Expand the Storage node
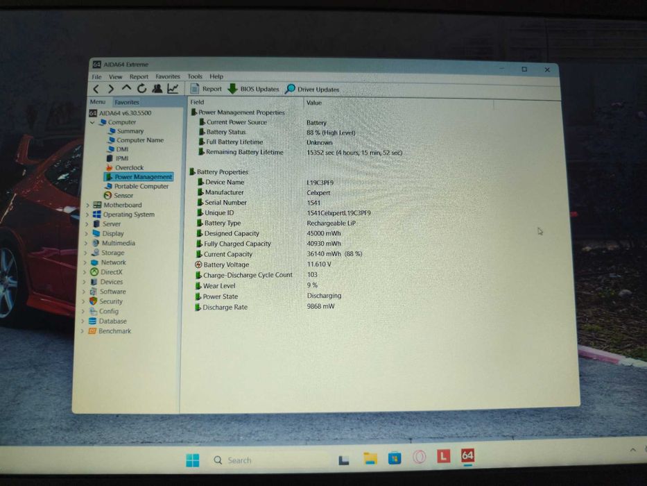Viewport: 647px width, 486px height. point(85,253)
